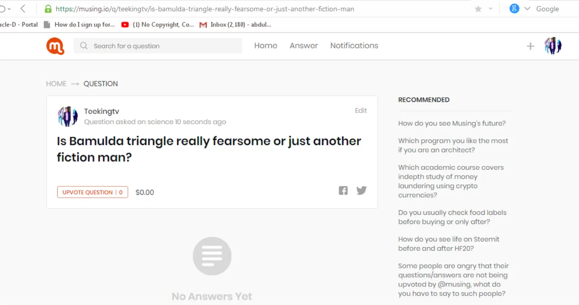Click 'Question asked on science' subtitle

click(155, 122)
